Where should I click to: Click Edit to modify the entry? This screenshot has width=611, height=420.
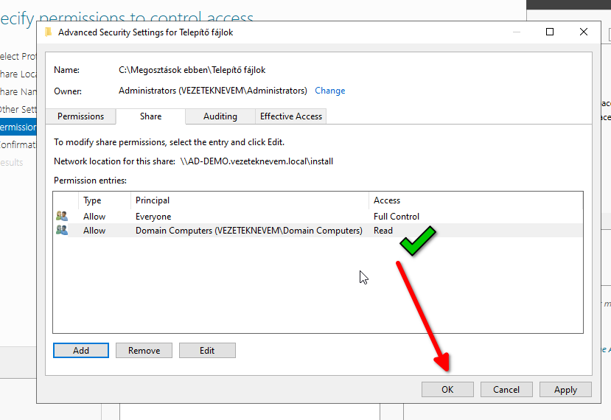click(x=207, y=351)
